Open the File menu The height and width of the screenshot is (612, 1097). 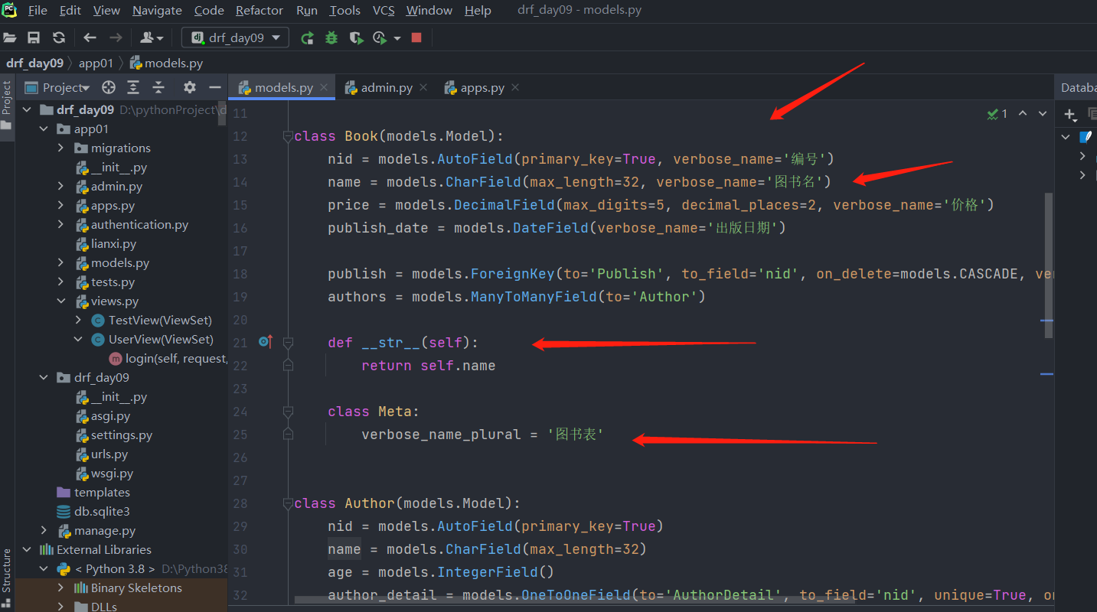click(x=38, y=11)
